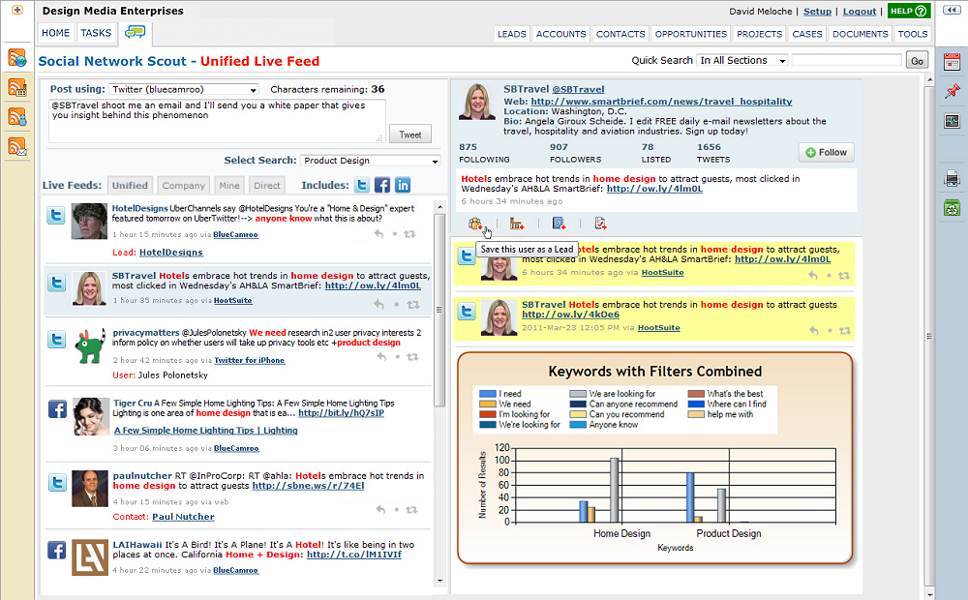968x600 pixels.
Task: Open the @SBTravel profile link
Action: [578, 89]
